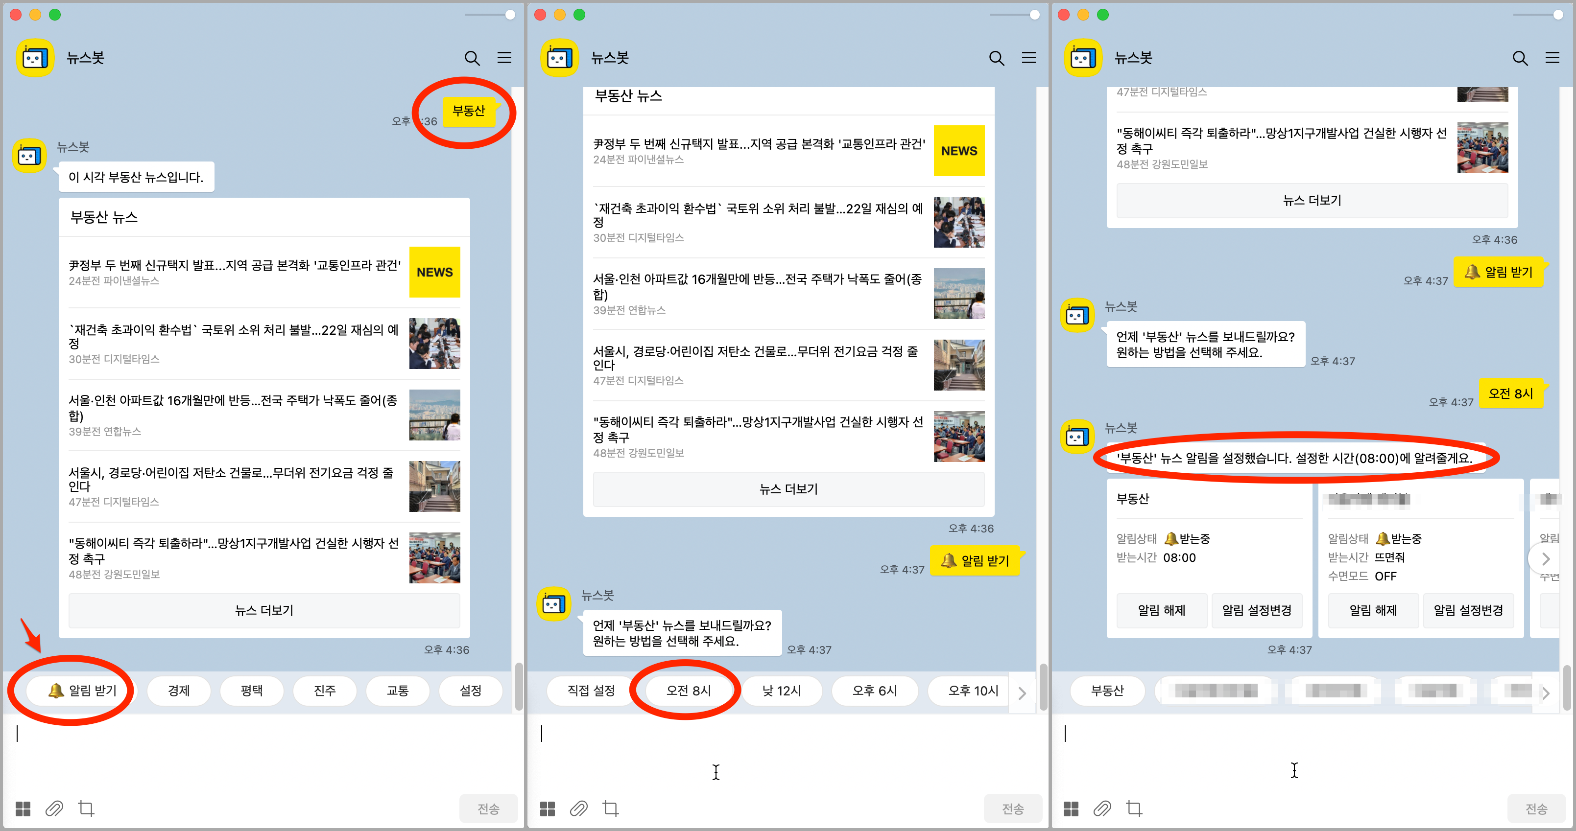Select the 경제 quick reply chip

pyautogui.click(x=179, y=691)
